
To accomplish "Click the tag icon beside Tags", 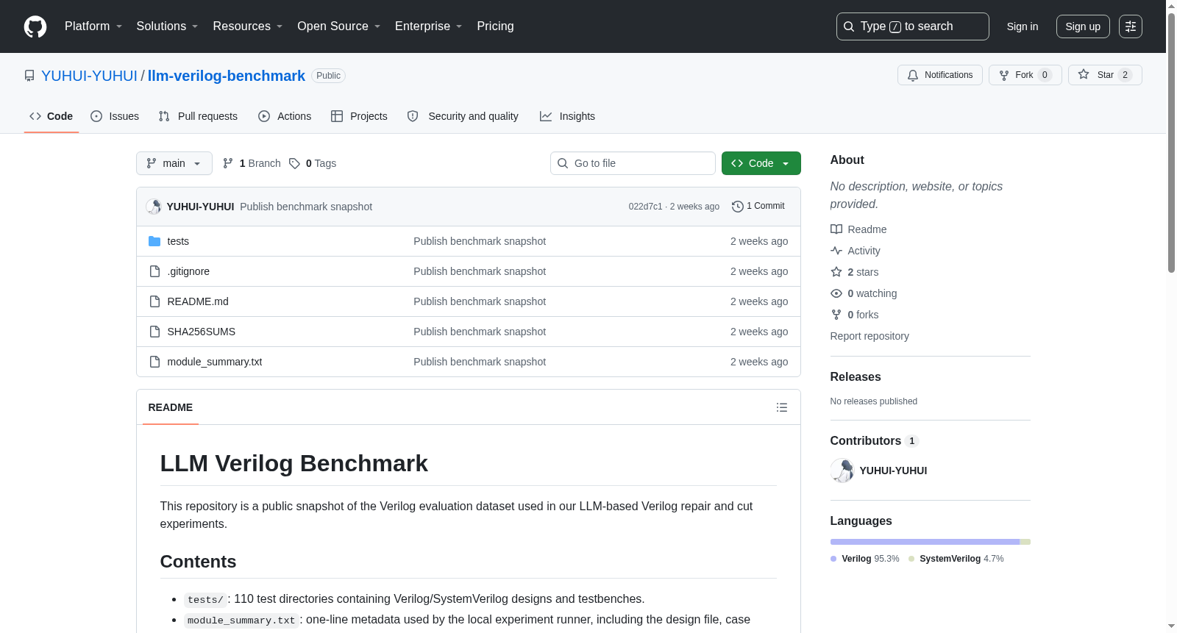I will pos(294,163).
